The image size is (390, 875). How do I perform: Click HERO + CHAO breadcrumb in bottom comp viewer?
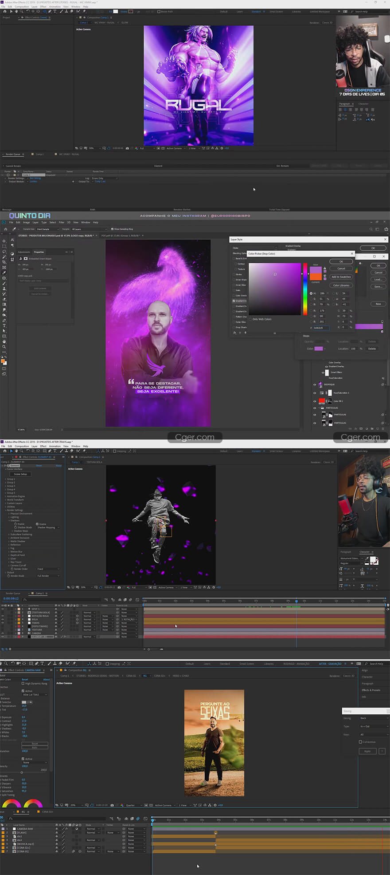click(181, 676)
